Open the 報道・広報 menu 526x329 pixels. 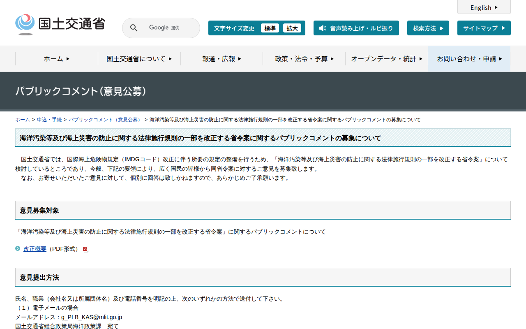point(222,59)
